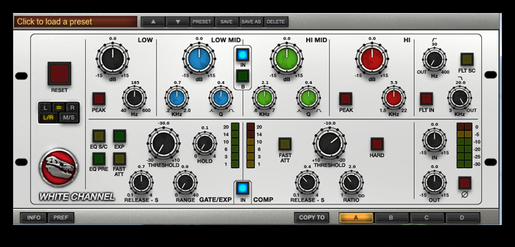Image resolution: width=515 pixels, height=247 pixels.
Task: Go to previous preset with up arrow
Action: (153, 22)
